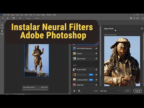The height and width of the screenshot is (108, 144).
Task: Click the Hand tool icon in the options bar
Action: [7, 18]
